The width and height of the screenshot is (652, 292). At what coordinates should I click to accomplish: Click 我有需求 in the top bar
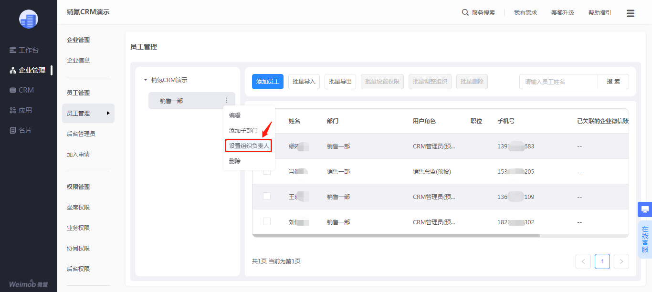coord(526,13)
